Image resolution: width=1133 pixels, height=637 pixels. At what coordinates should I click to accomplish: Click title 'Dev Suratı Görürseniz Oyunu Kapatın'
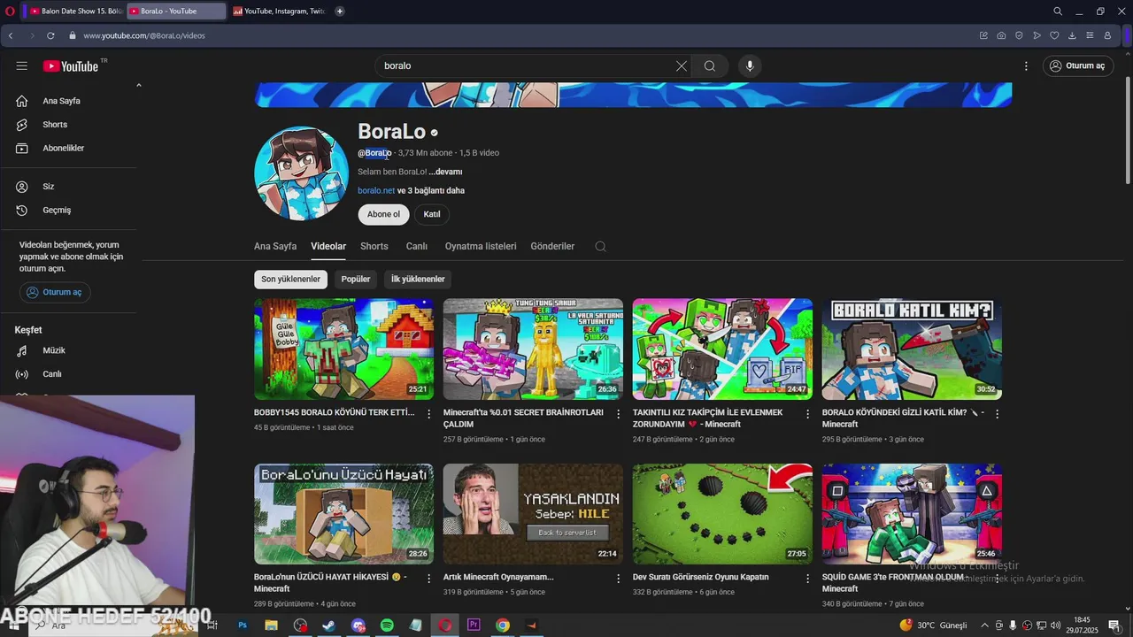tap(700, 577)
